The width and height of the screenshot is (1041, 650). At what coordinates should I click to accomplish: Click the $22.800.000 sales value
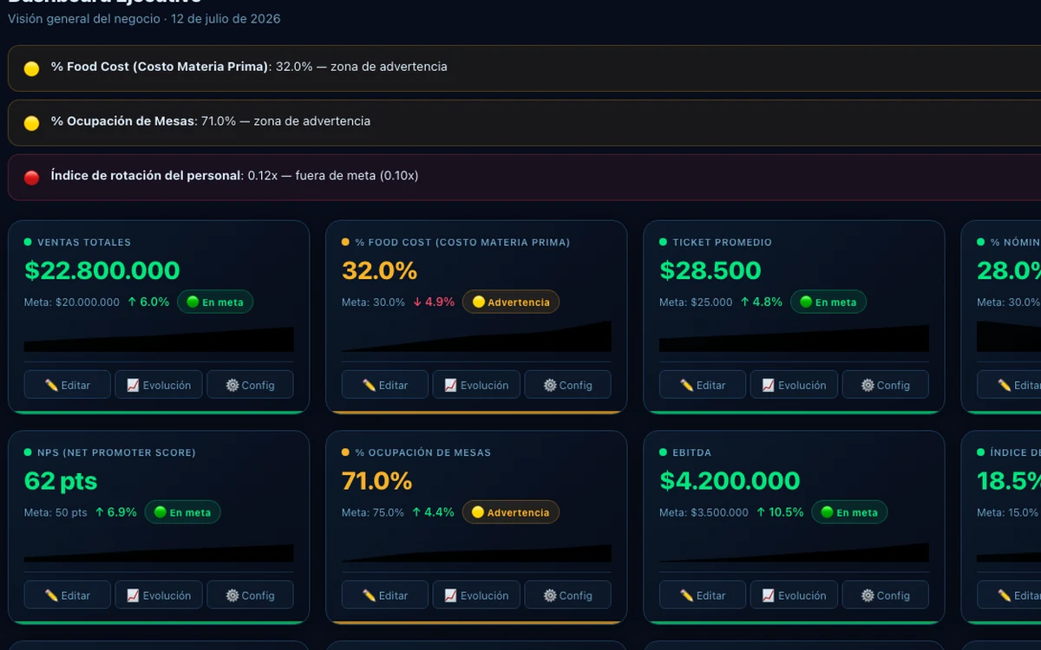click(102, 270)
